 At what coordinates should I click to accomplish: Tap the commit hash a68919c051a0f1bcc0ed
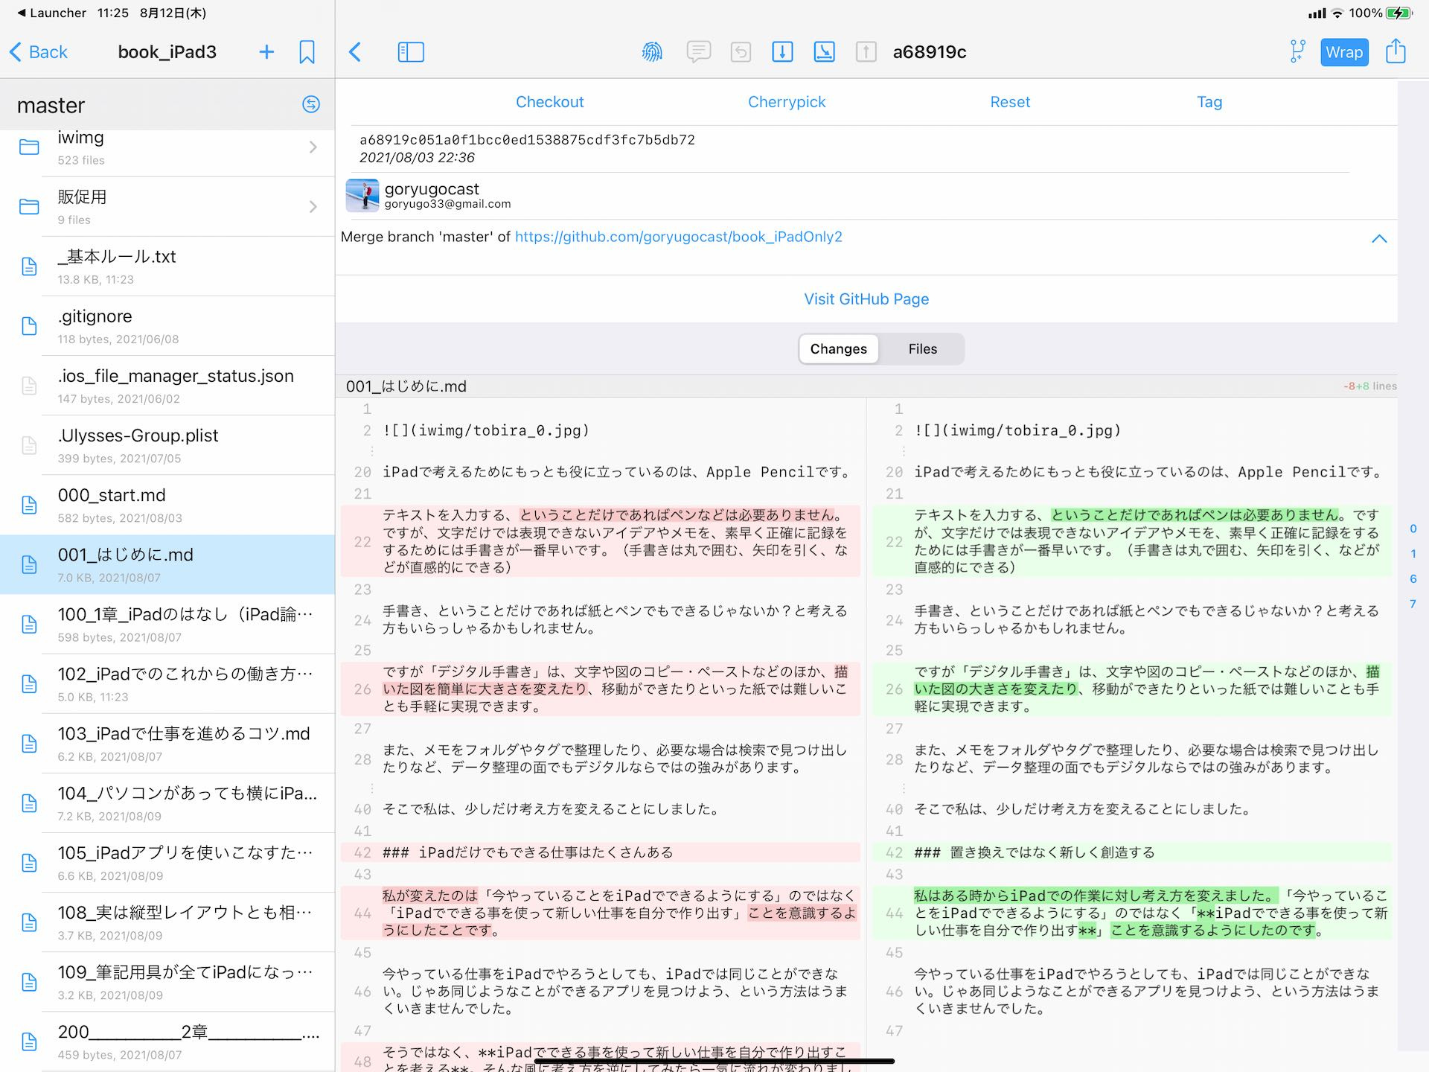tap(527, 140)
